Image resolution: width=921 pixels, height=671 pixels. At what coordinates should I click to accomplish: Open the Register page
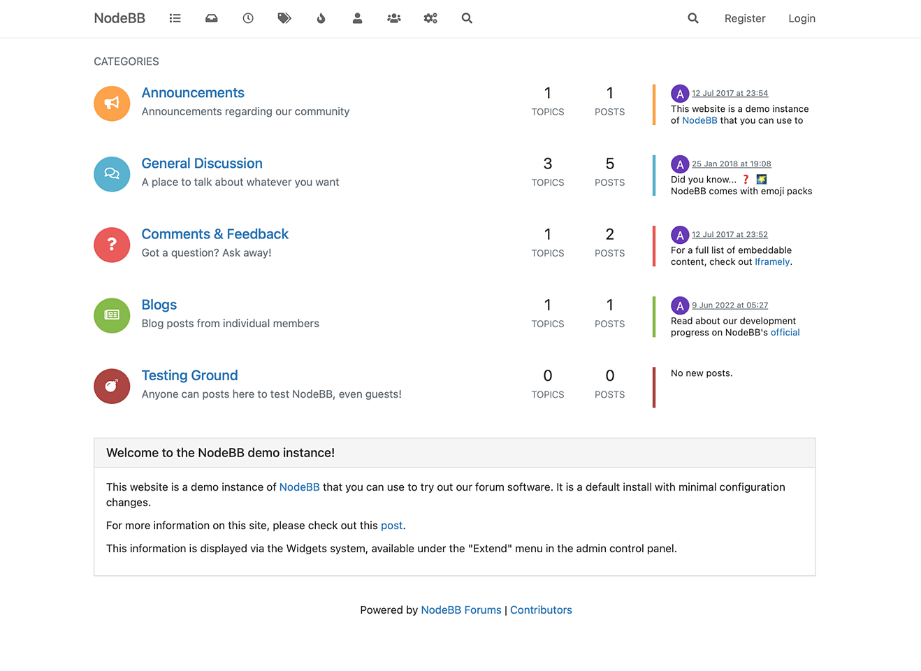pyautogui.click(x=745, y=18)
